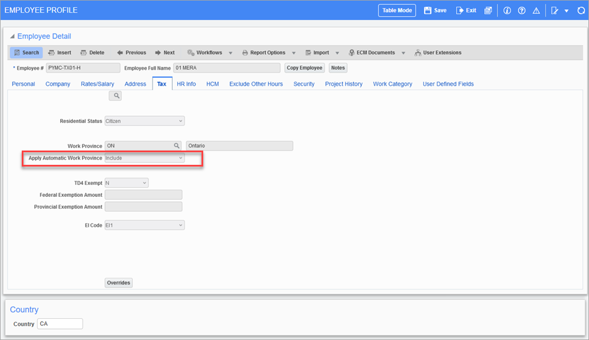Image resolution: width=589 pixels, height=340 pixels.
Task: Open the help question mark icon
Action: (x=521, y=10)
